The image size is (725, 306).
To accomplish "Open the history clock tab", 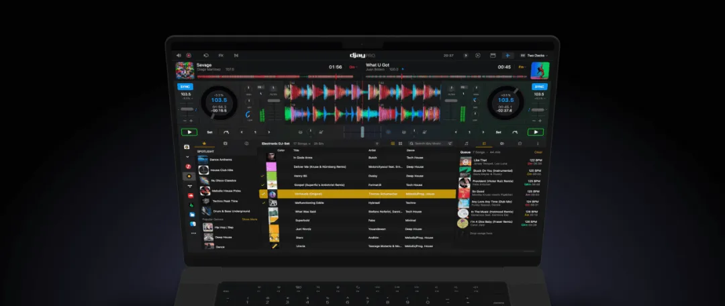I will (x=246, y=144).
